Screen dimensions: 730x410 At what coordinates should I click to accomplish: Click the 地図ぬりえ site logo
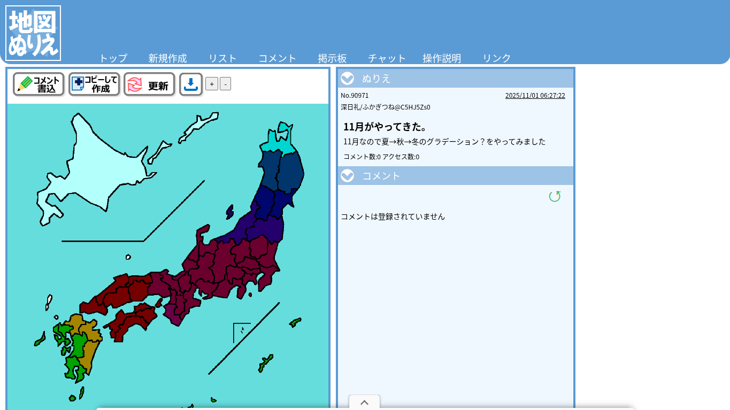(x=33, y=33)
